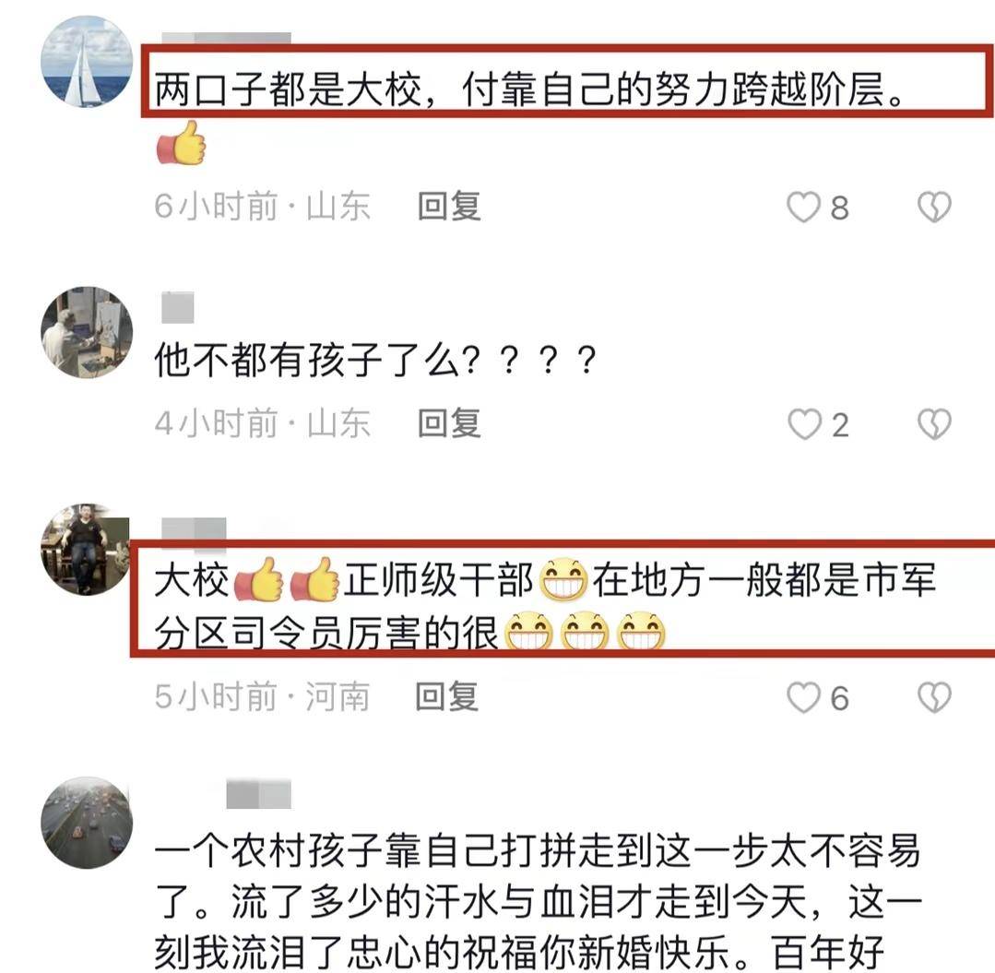
Task: Dislike the comment posted 4 hours ago
Action: 934,424
